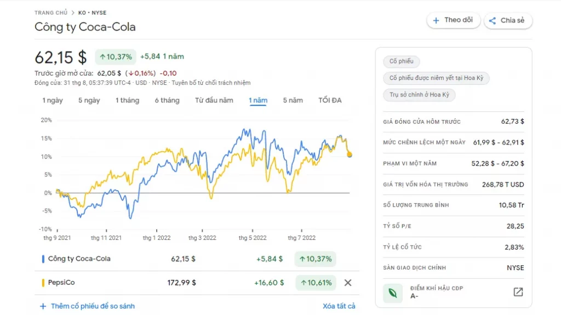
Task: Click plus icon next to Thêm cổ phiếu
Action: point(43,306)
